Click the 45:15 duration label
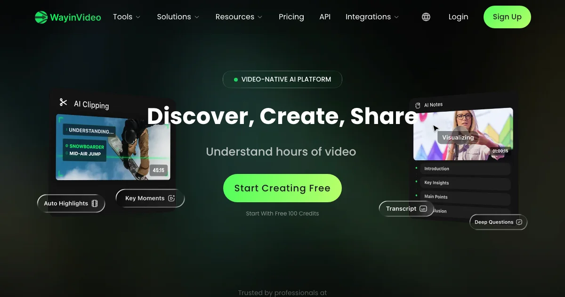Screen dimensions: 565x297 pyautogui.click(x=158, y=170)
